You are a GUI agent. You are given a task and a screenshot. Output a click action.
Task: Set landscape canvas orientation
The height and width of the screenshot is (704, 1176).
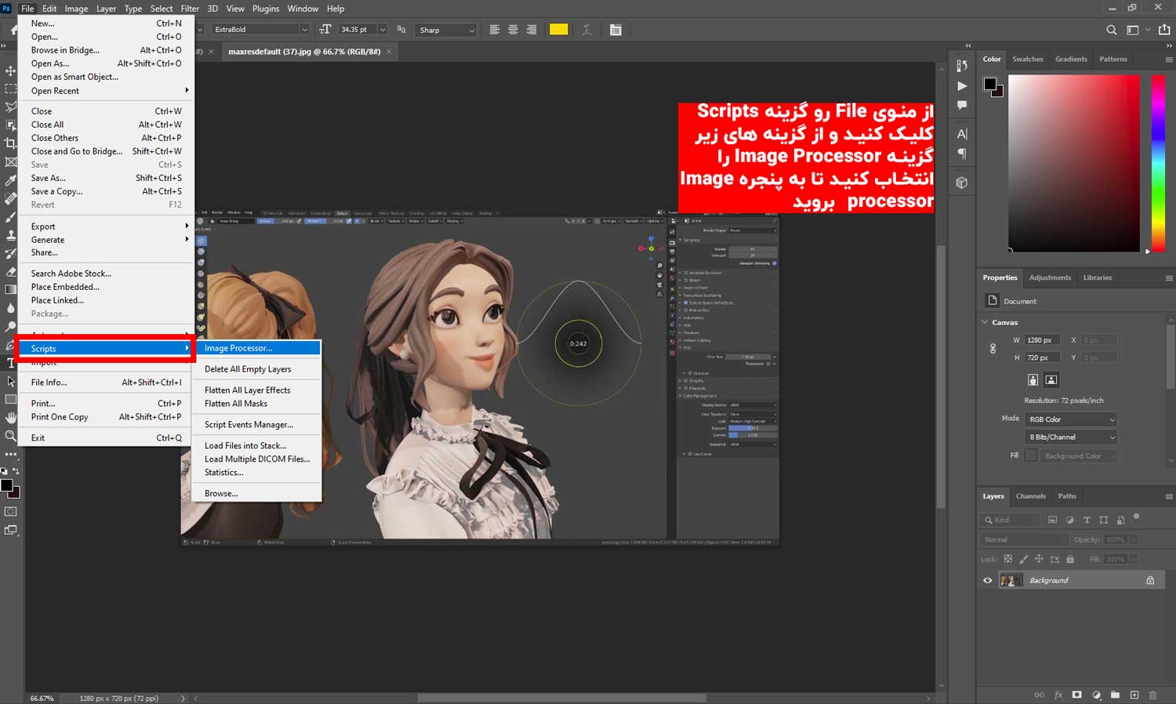click(1051, 379)
